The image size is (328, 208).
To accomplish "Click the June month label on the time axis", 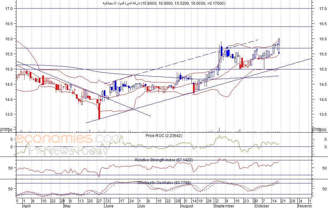I will [x=109, y=206].
